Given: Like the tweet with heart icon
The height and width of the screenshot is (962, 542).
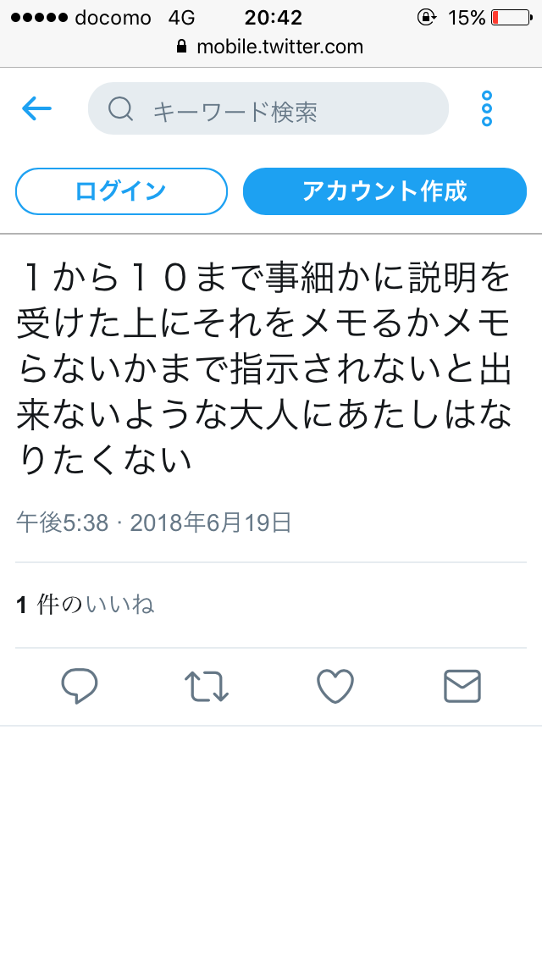Looking at the screenshot, I should (x=335, y=686).
